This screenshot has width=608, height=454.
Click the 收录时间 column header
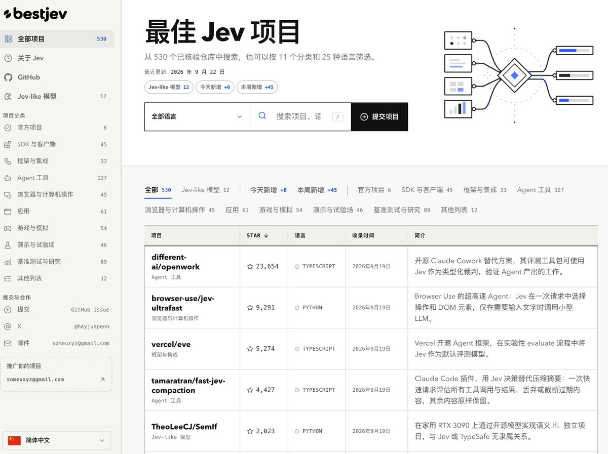(x=363, y=235)
